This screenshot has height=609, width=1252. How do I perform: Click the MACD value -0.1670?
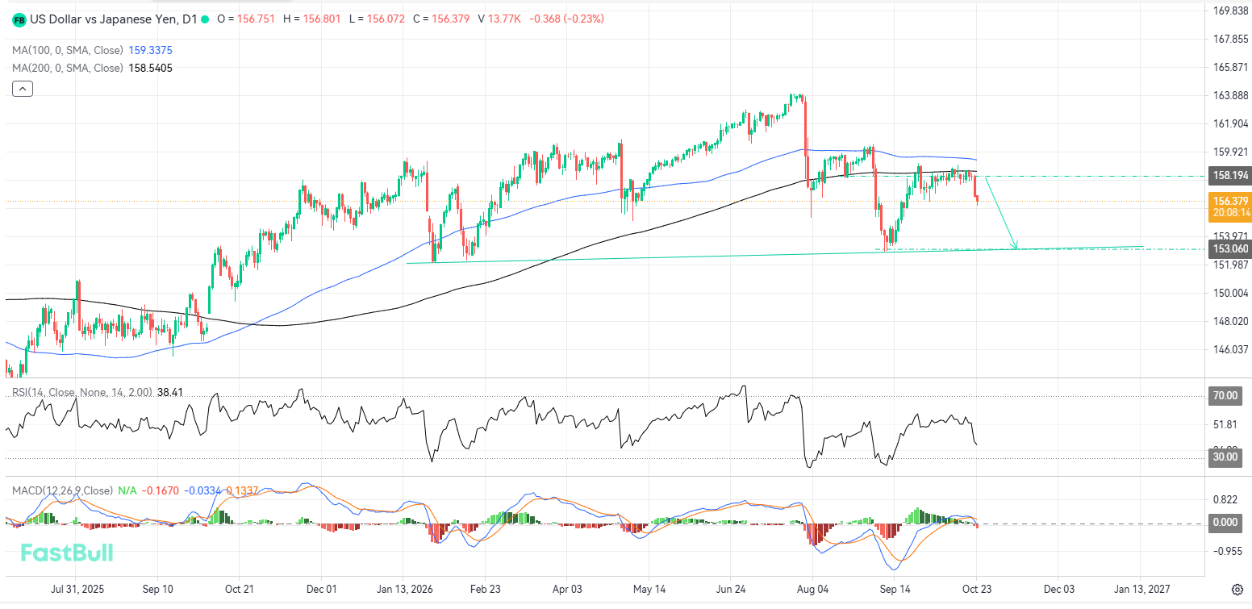click(160, 490)
